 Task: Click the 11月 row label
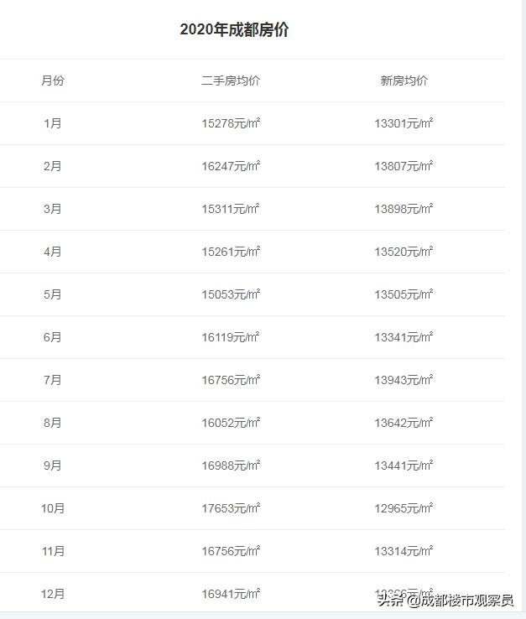(x=52, y=551)
